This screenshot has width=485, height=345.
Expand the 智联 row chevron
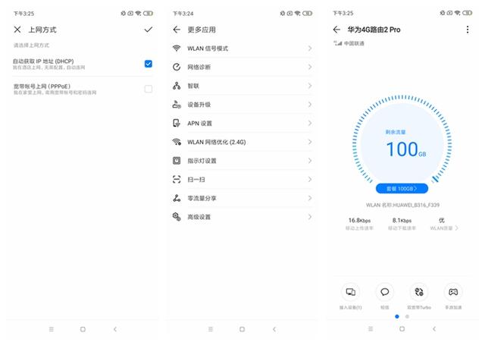[x=310, y=86]
